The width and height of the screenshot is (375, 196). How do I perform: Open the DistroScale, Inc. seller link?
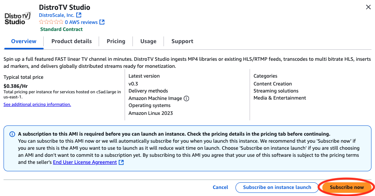click(x=57, y=15)
